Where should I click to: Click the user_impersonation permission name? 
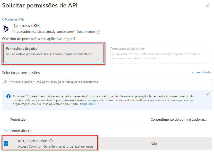coord(32,141)
